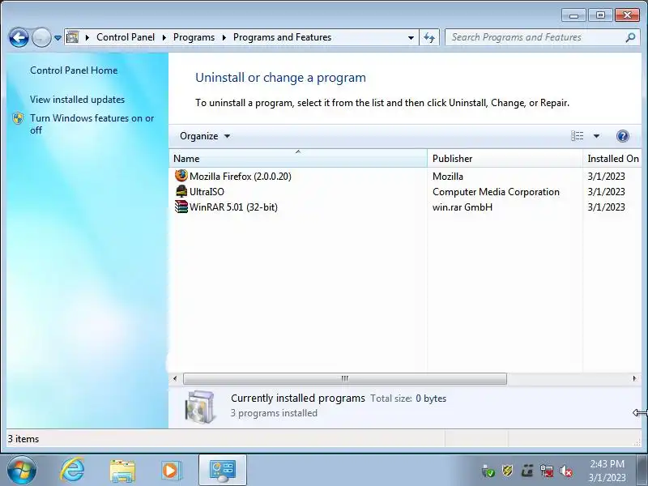Select the UltraISO icon
The width and height of the screenshot is (648, 486).
pyautogui.click(x=181, y=191)
